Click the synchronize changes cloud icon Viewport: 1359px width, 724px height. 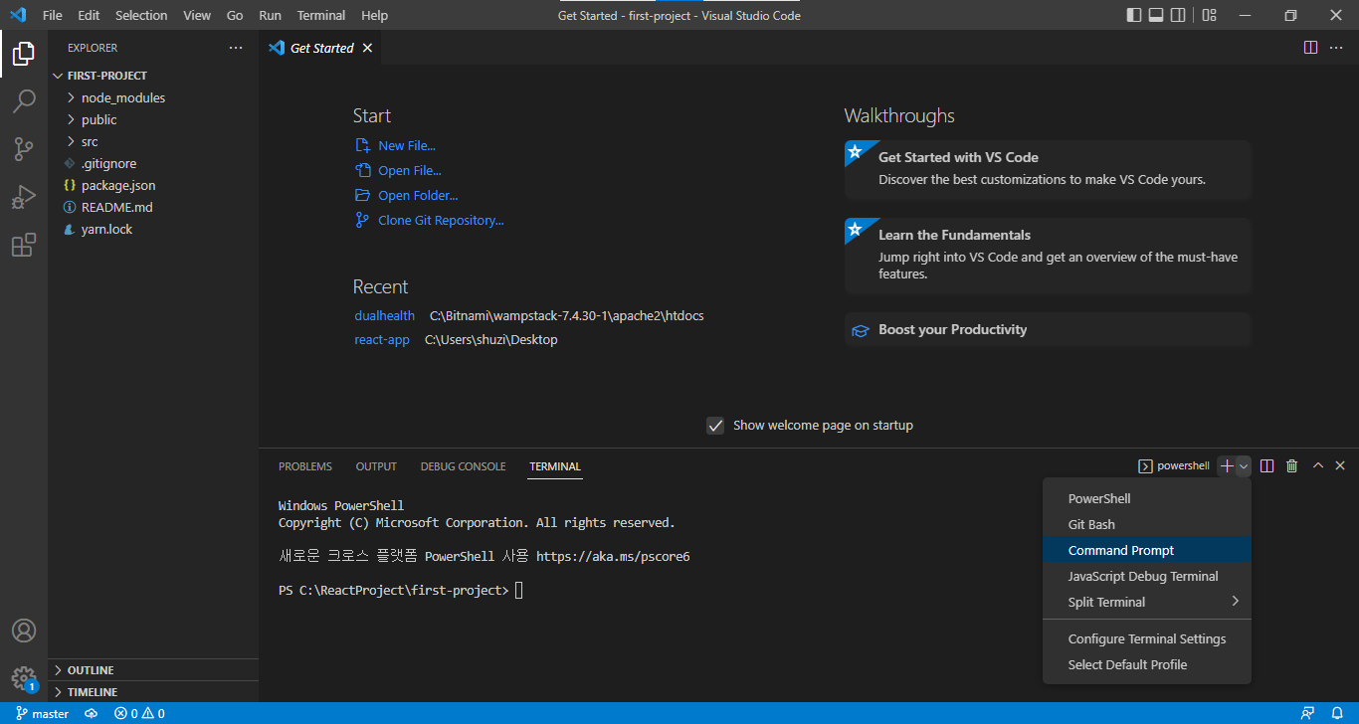pyautogui.click(x=92, y=713)
